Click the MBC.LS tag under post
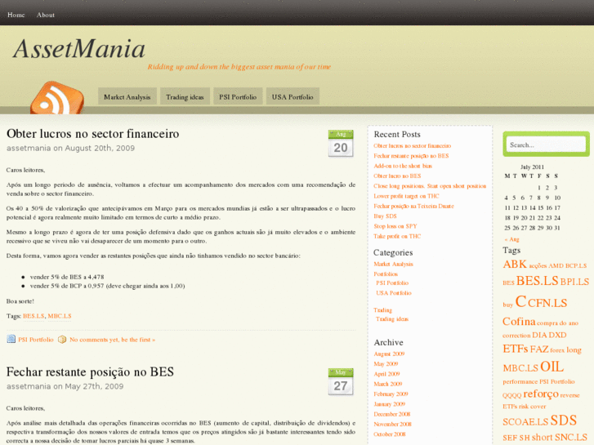 coord(60,316)
